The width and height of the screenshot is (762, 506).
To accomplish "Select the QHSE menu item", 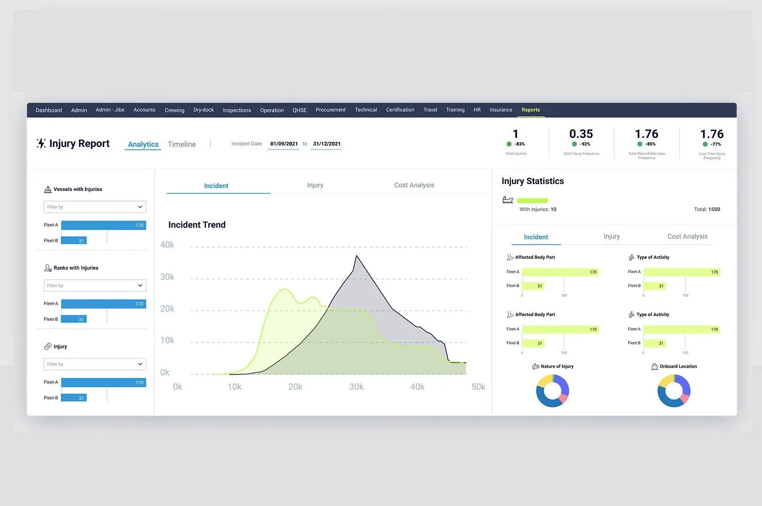I will tap(299, 110).
